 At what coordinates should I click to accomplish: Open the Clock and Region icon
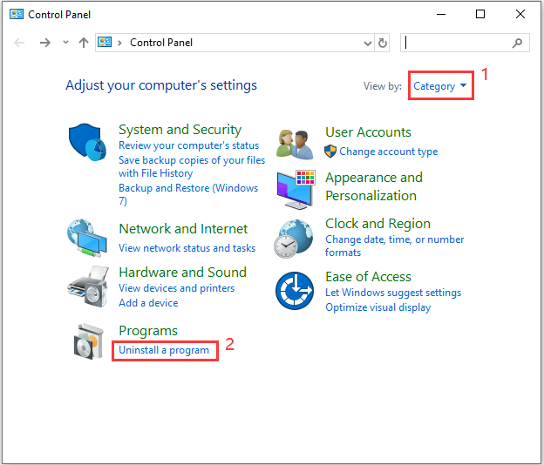click(x=295, y=237)
